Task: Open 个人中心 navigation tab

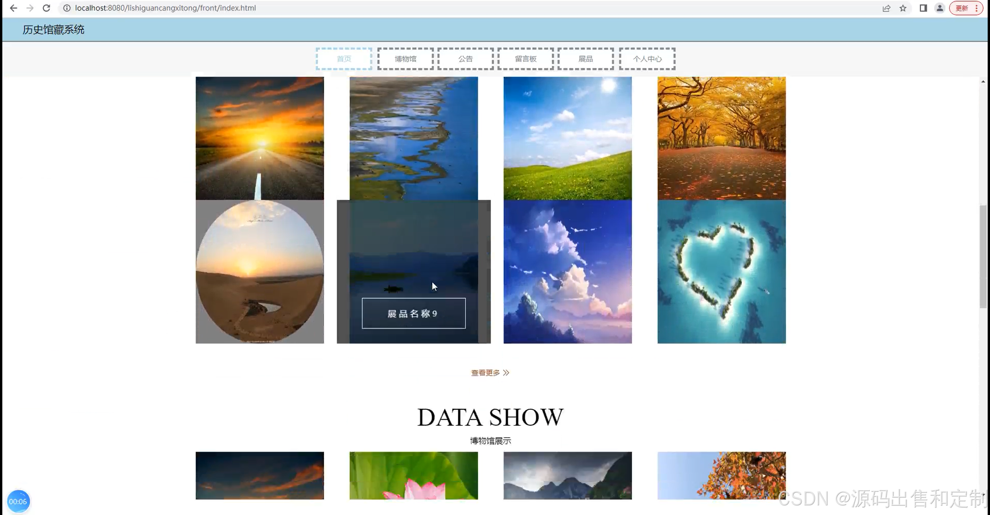Action: tap(647, 59)
